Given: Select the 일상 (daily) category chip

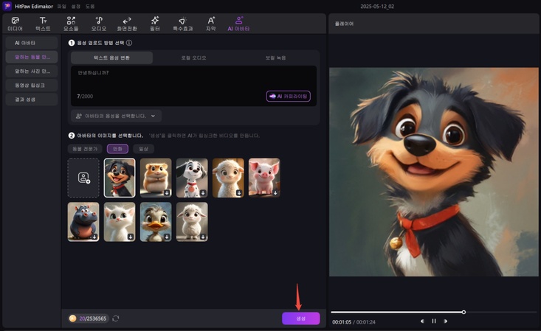Looking at the screenshot, I should coord(144,148).
